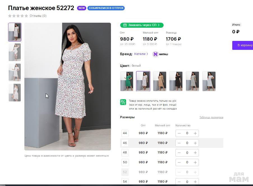
Task: Select size 44 box
Action: 125,133
